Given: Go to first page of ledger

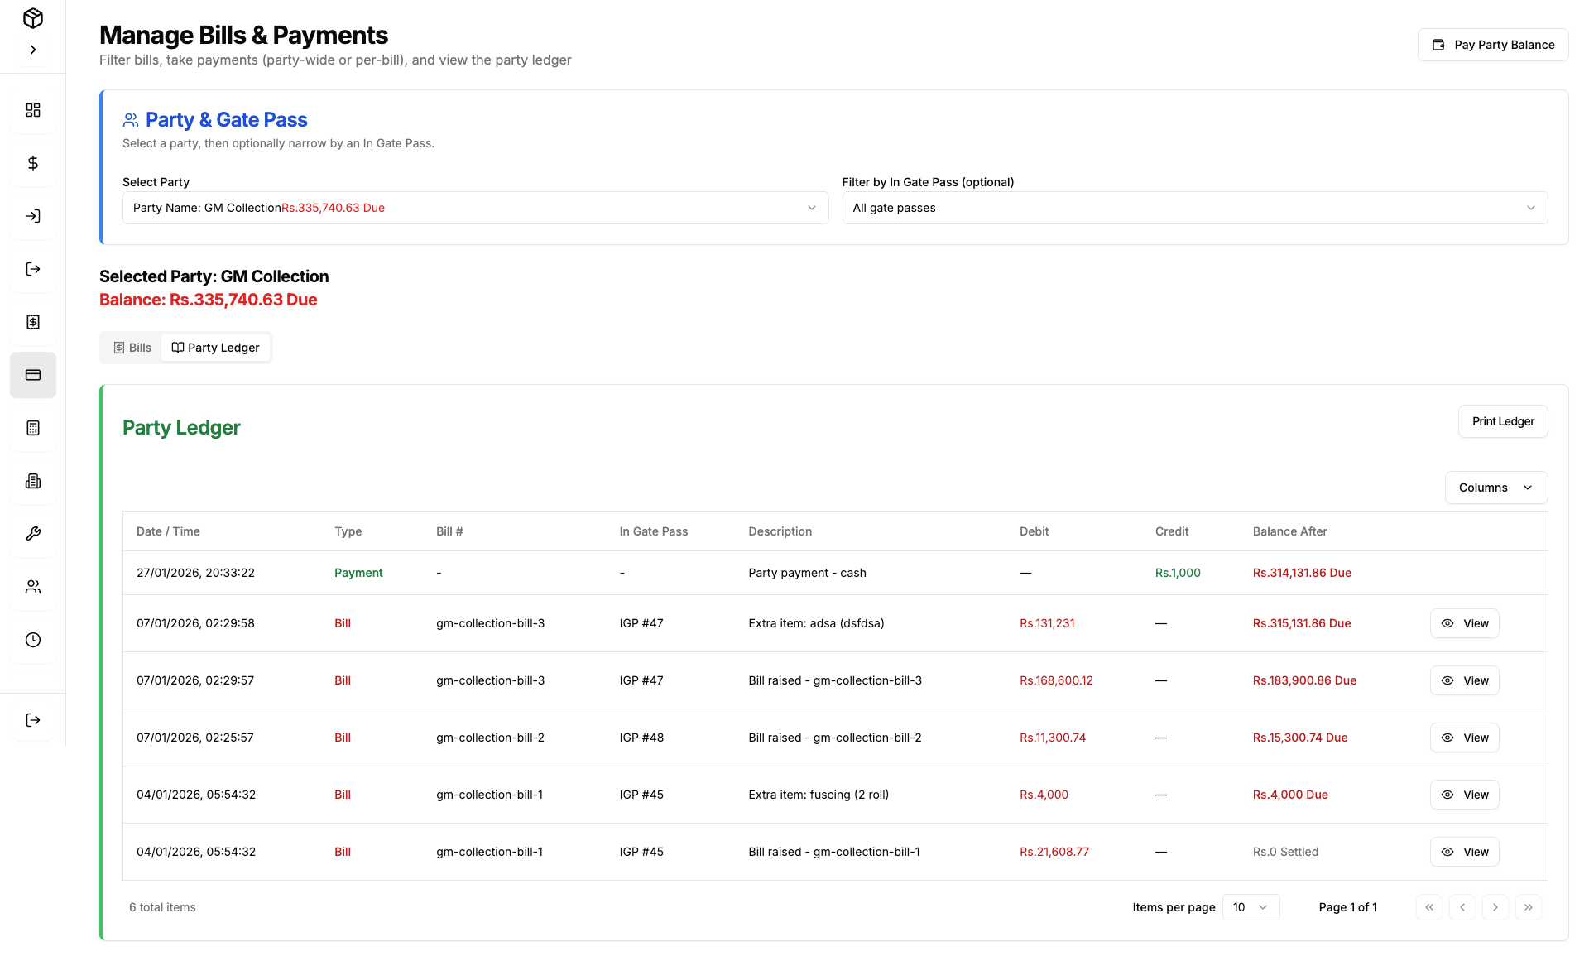Looking at the screenshot, I should (1429, 907).
